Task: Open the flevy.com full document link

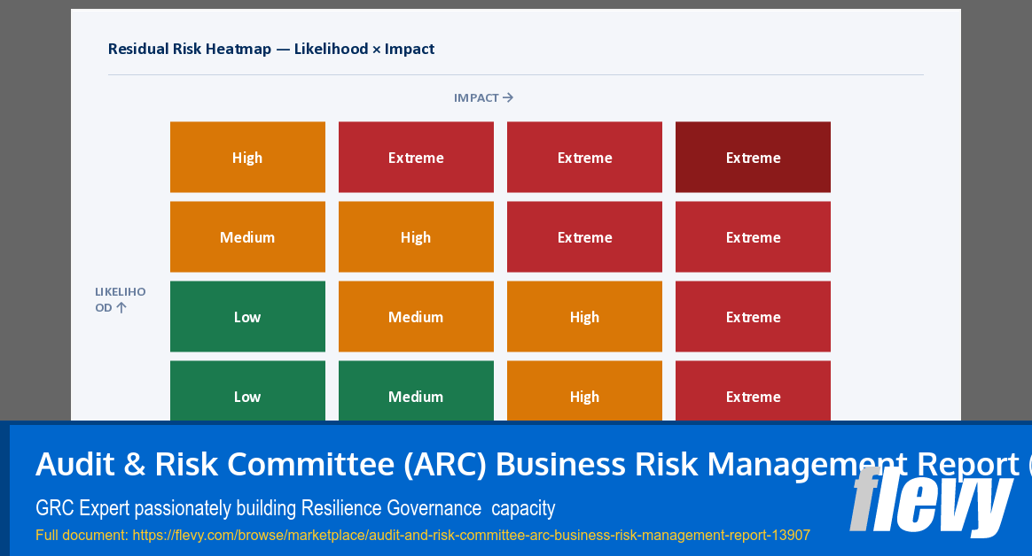Action: coord(471,535)
